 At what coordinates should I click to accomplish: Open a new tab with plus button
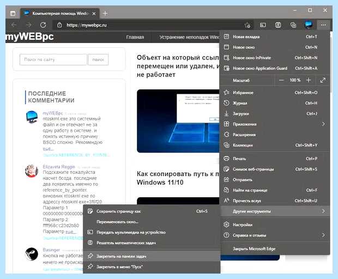(105, 14)
